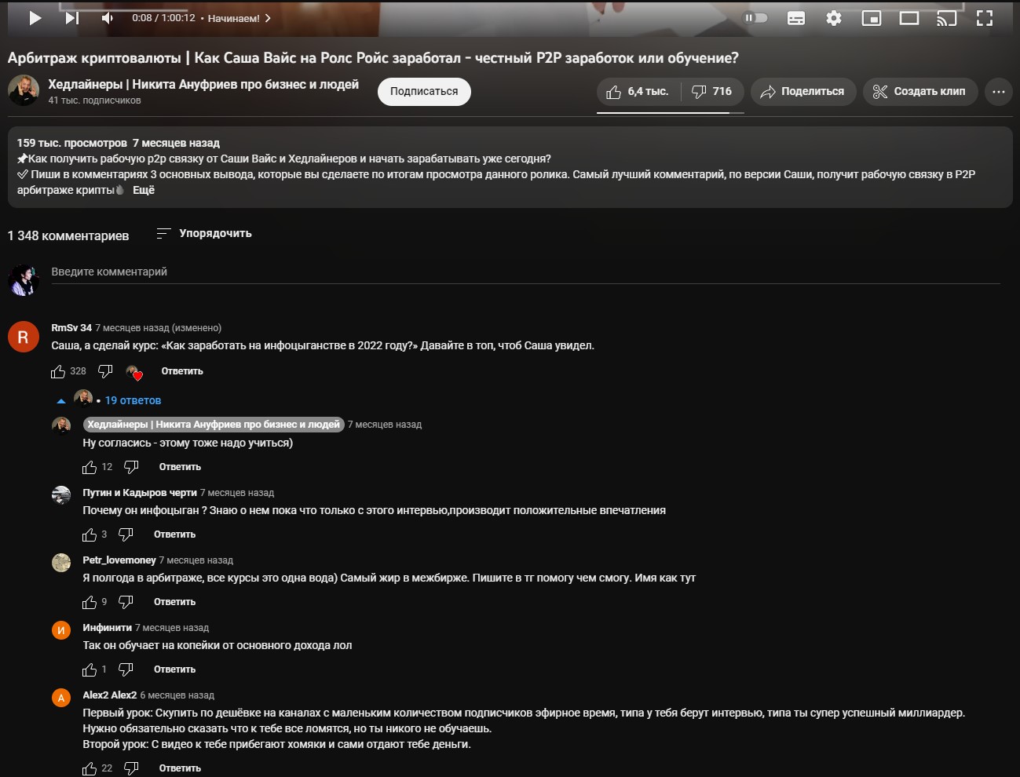The width and height of the screenshot is (1020, 777).
Task: Like Alex2 Alex2 reply
Action: [90, 768]
